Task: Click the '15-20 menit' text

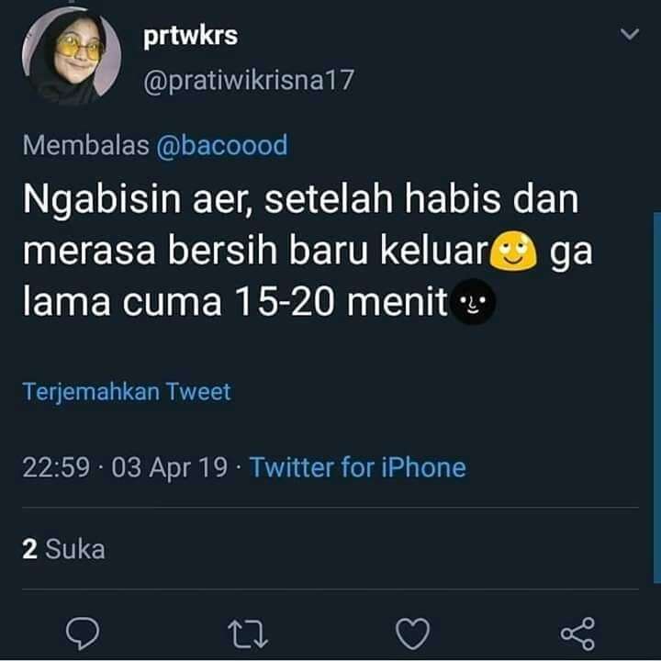Action: pyautogui.click(x=341, y=301)
